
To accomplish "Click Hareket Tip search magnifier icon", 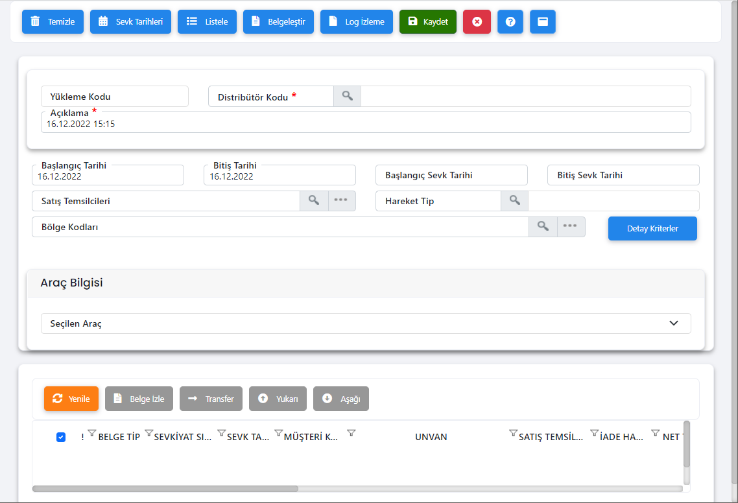I will (515, 201).
